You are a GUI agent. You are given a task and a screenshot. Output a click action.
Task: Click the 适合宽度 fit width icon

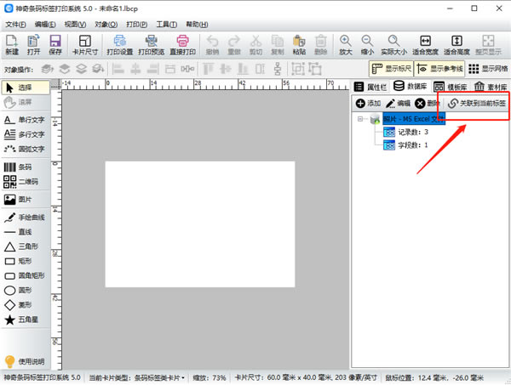(x=426, y=44)
